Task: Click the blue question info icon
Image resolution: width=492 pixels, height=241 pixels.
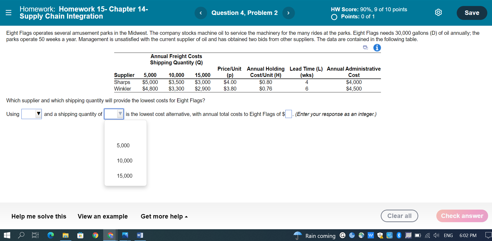Action: point(377,48)
